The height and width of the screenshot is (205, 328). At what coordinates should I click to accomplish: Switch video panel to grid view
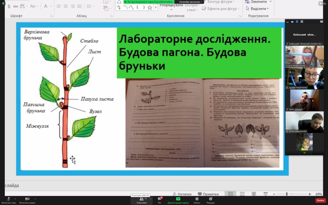[x=302, y=22]
